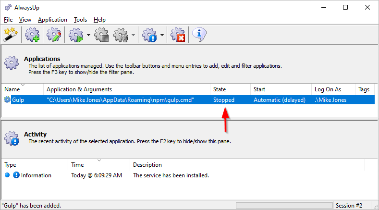Click the Information exclamation icon in the activity row

point(16,175)
